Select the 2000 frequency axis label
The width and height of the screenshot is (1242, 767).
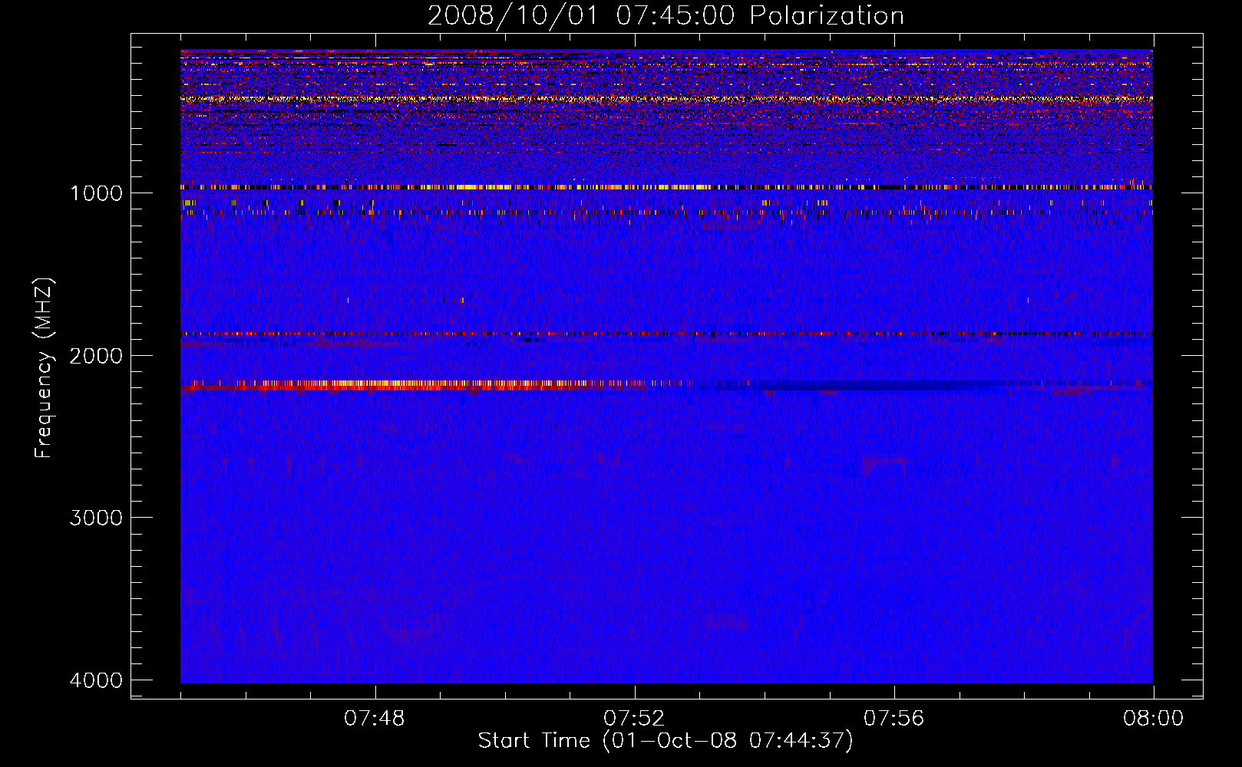[x=96, y=356]
